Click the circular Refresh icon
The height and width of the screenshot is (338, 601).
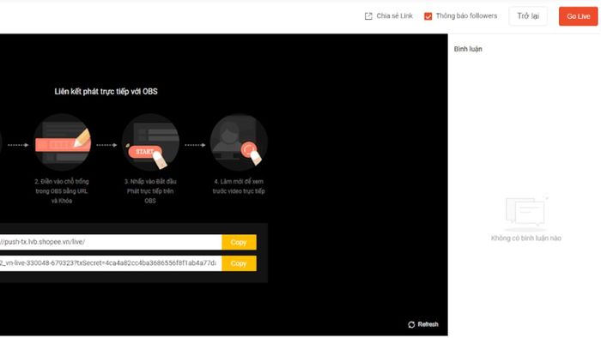point(411,324)
